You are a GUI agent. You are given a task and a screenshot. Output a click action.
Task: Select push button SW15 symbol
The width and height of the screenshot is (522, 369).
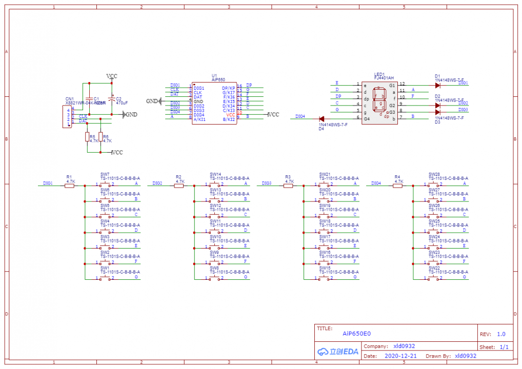click(x=324, y=278)
